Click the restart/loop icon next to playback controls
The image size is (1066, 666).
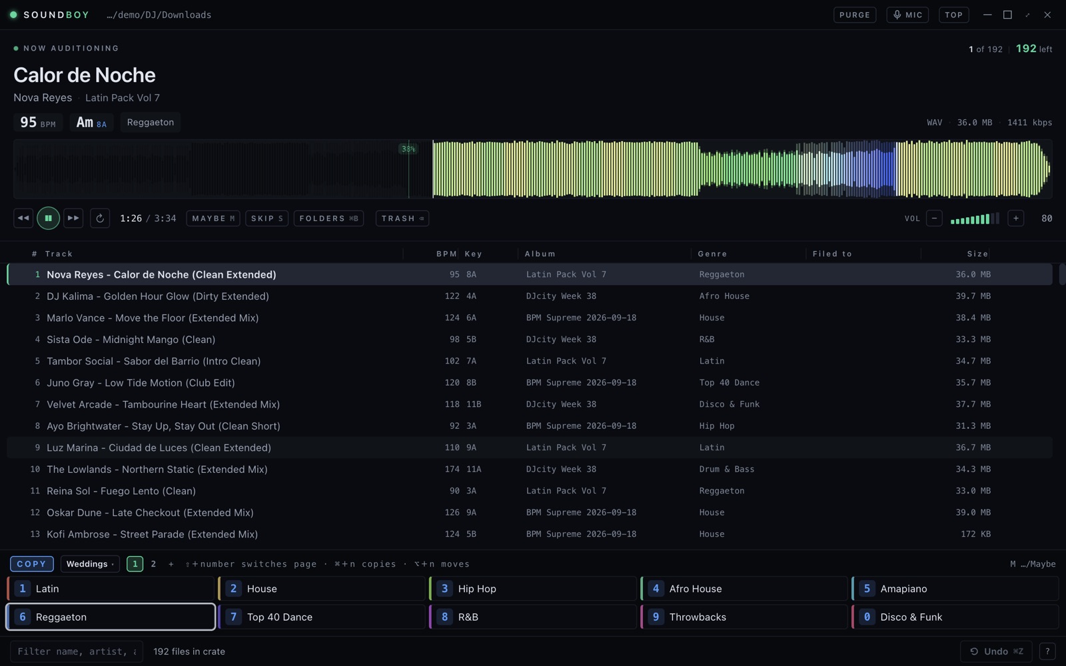pos(100,218)
